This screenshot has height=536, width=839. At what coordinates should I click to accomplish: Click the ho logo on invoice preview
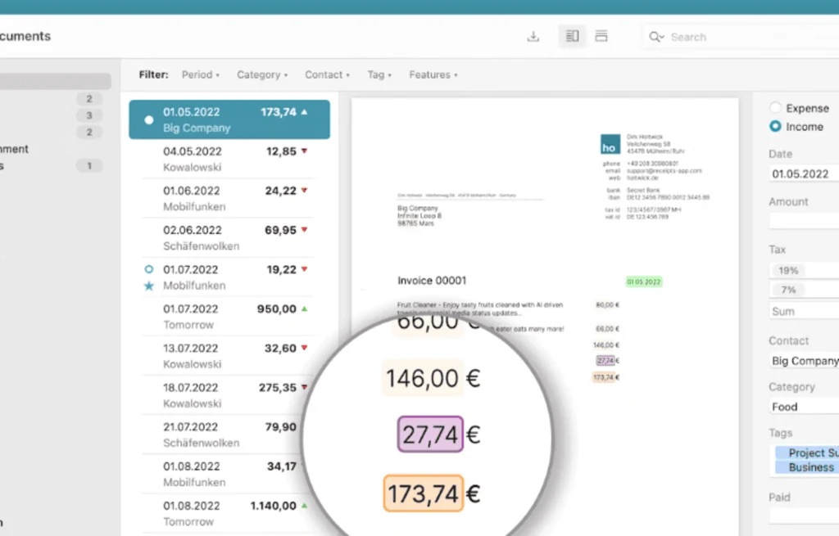610,144
